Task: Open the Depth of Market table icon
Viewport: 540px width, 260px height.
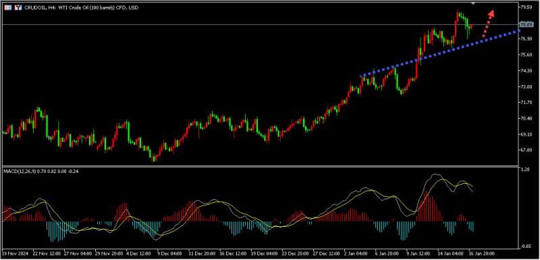Action: pos(7,7)
